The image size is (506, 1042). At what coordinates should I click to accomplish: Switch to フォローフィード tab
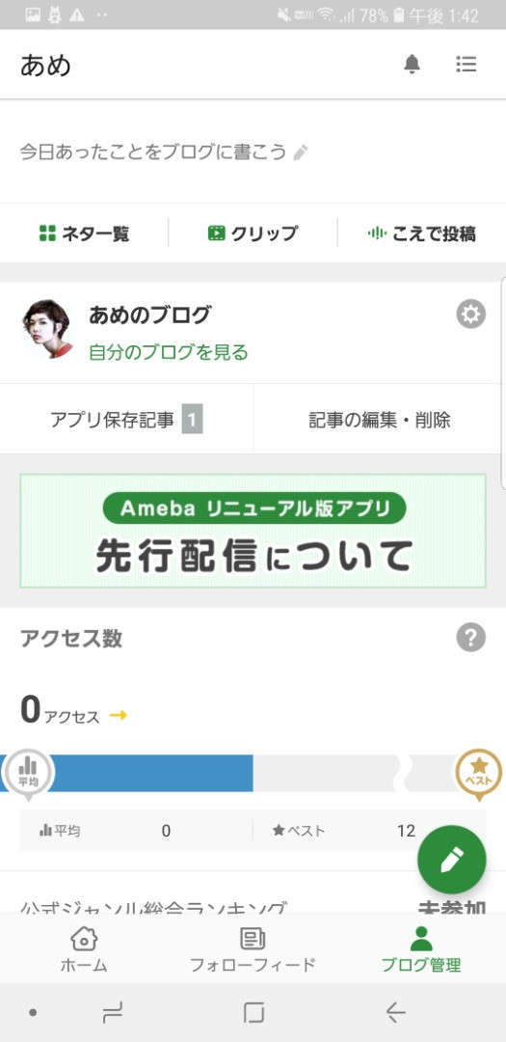(253, 949)
